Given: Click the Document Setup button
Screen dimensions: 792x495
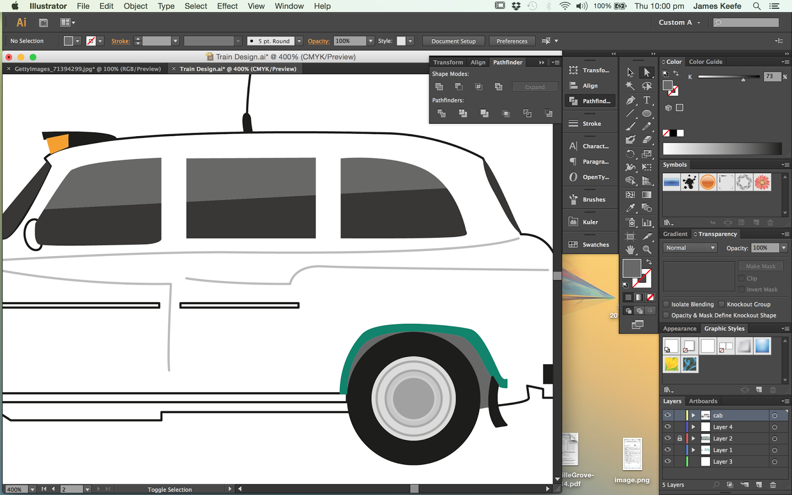Looking at the screenshot, I should click(453, 41).
